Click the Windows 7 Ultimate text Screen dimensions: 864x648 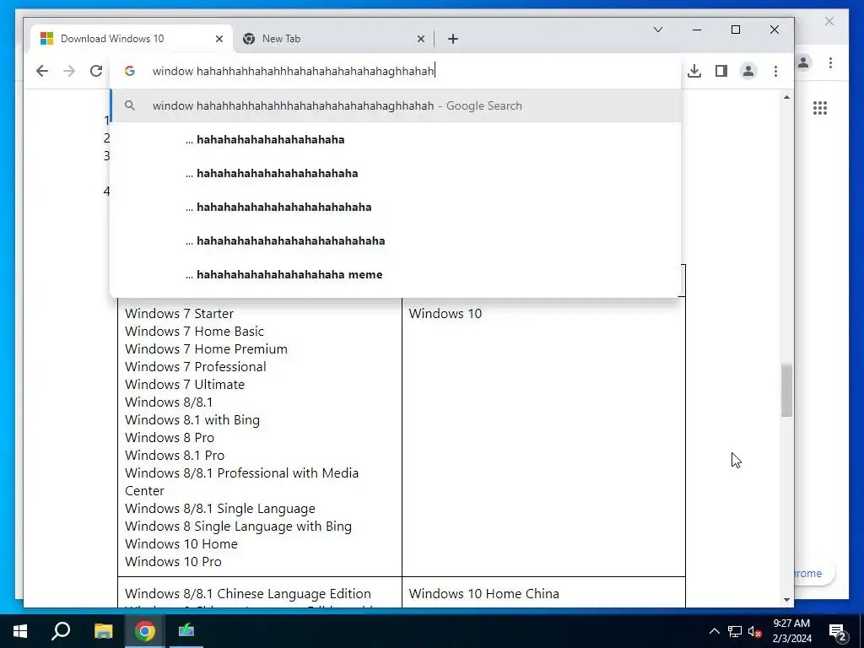pos(185,384)
